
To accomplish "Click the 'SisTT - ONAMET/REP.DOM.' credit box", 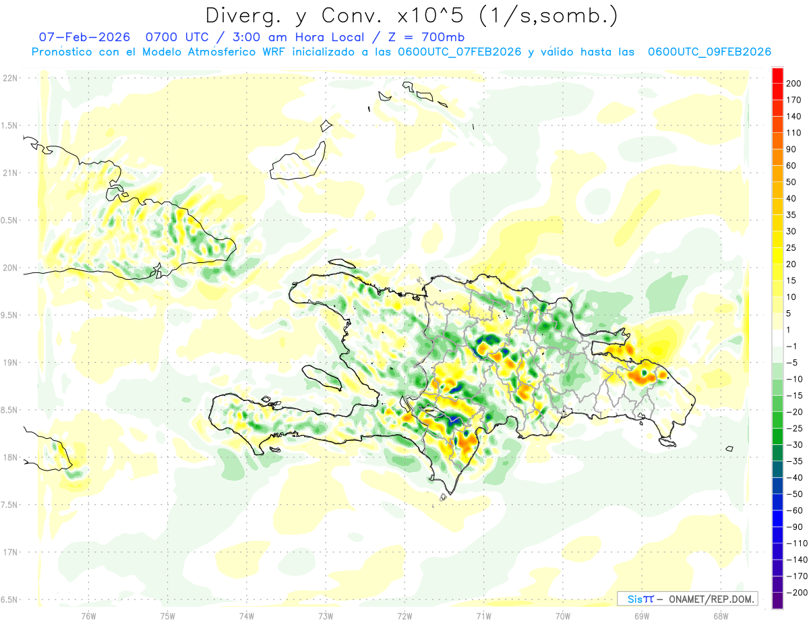I will (687, 599).
